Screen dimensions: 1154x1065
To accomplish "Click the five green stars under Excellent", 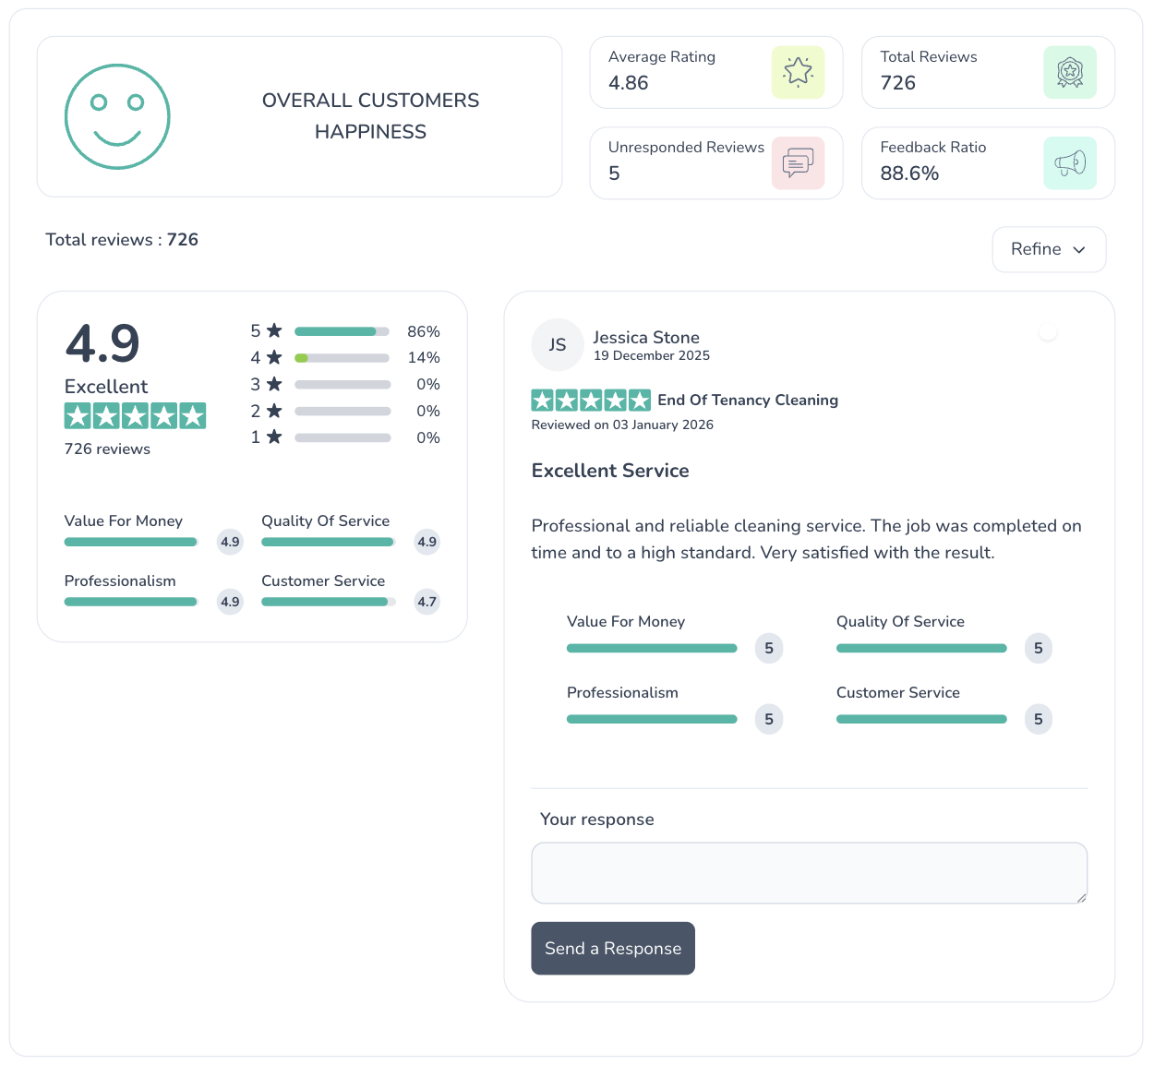I will click(135, 415).
